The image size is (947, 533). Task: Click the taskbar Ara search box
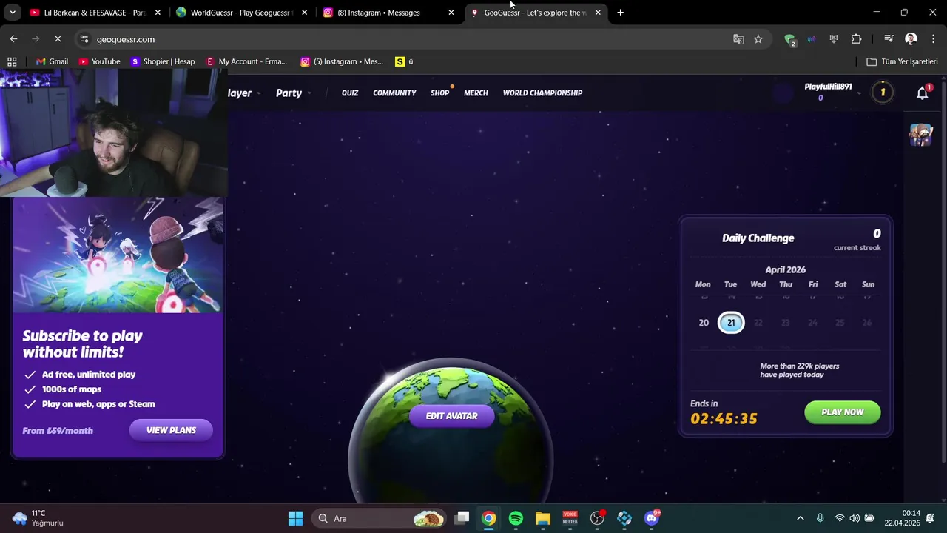(378, 518)
